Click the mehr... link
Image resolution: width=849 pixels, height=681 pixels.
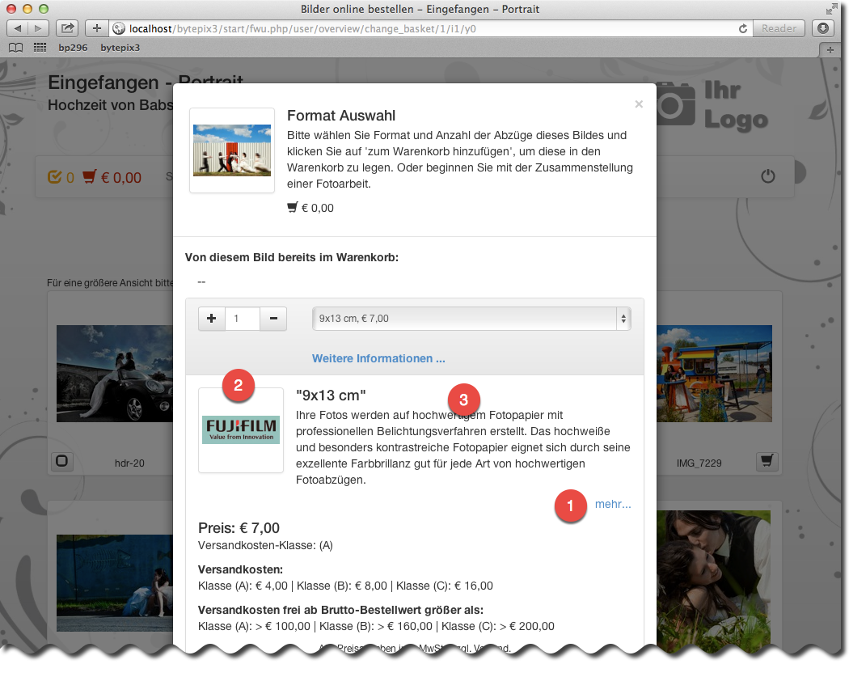tap(613, 505)
